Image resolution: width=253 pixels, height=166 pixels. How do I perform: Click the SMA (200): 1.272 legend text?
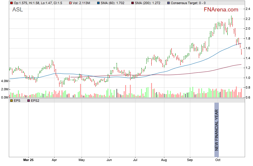click(x=148, y=3)
